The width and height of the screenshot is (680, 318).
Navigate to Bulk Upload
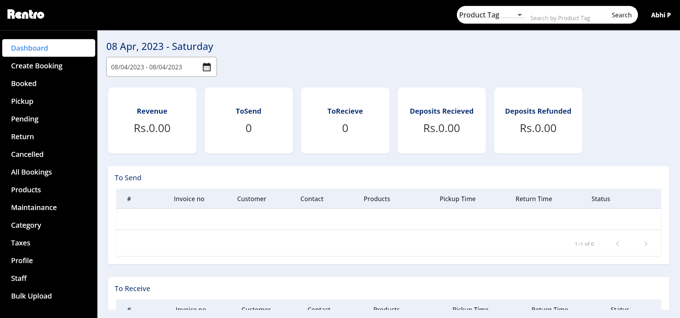[31, 296]
